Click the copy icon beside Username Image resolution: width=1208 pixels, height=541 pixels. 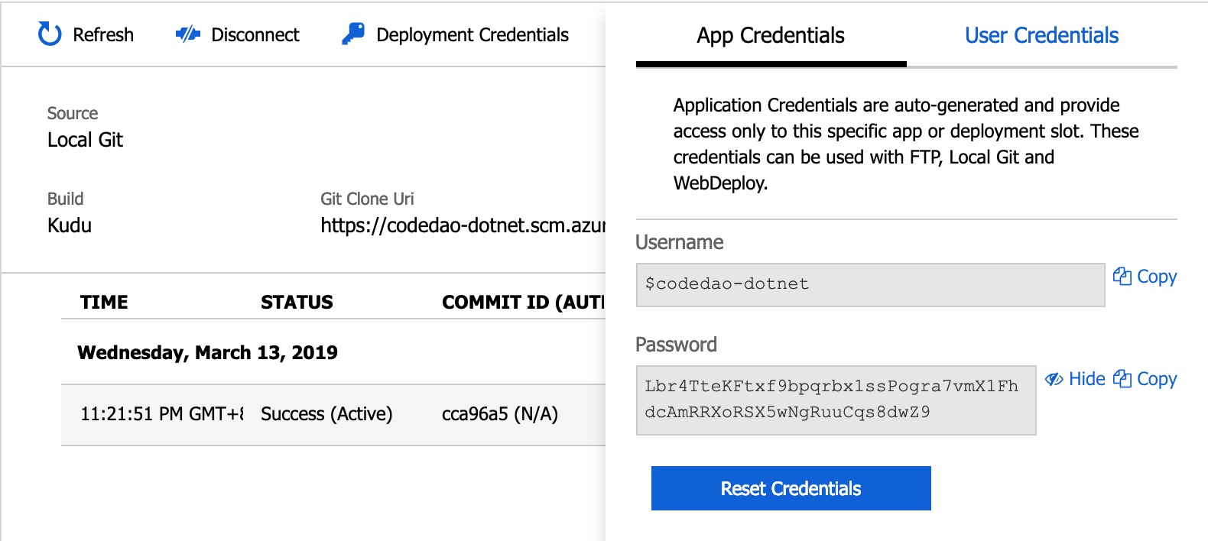1122,277
